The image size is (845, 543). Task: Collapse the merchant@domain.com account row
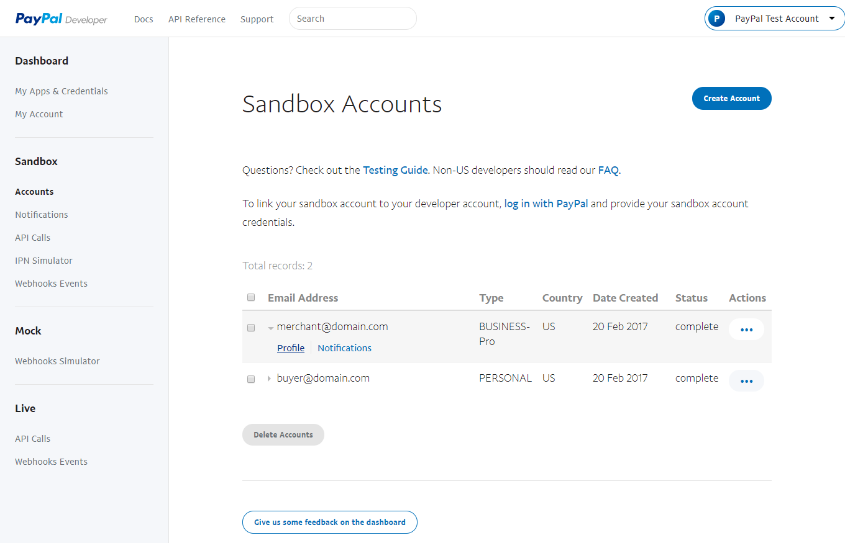[x=270, y=326]
